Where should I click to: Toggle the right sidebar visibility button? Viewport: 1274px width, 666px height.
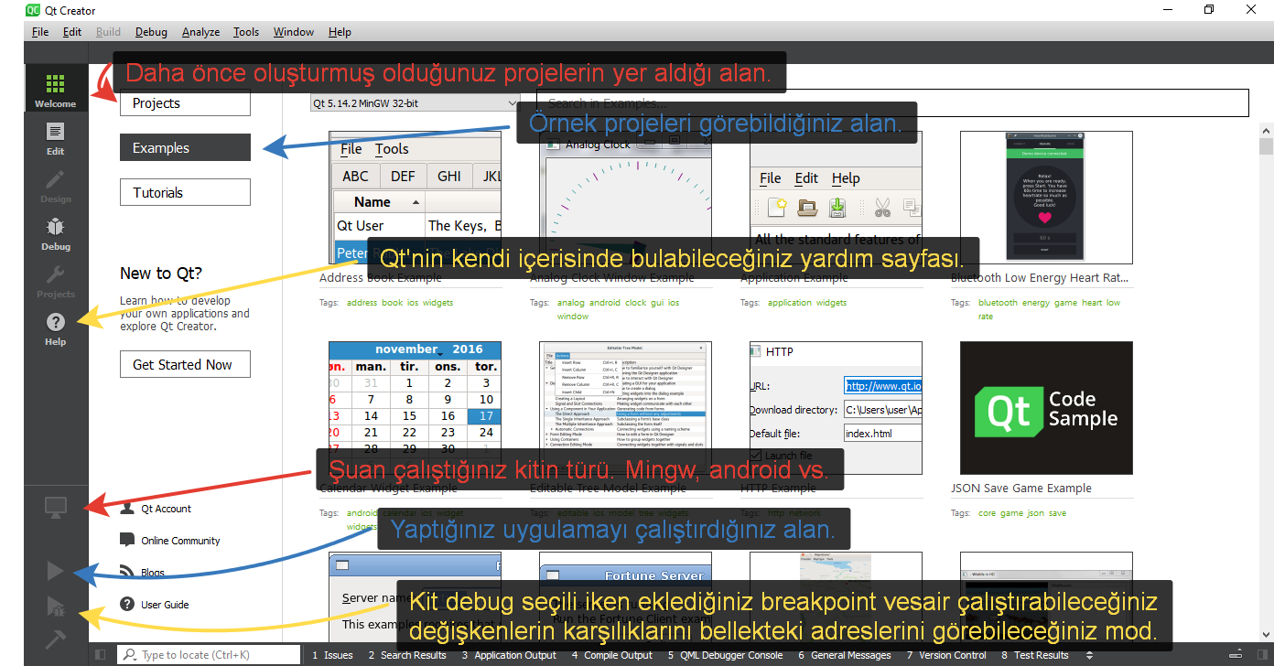tap(1261, 655)
